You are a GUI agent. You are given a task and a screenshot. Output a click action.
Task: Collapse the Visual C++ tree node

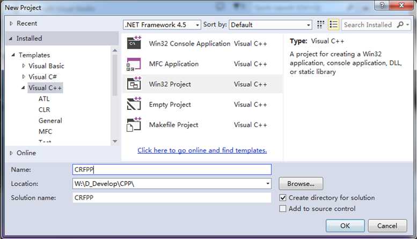coord(23,88)
